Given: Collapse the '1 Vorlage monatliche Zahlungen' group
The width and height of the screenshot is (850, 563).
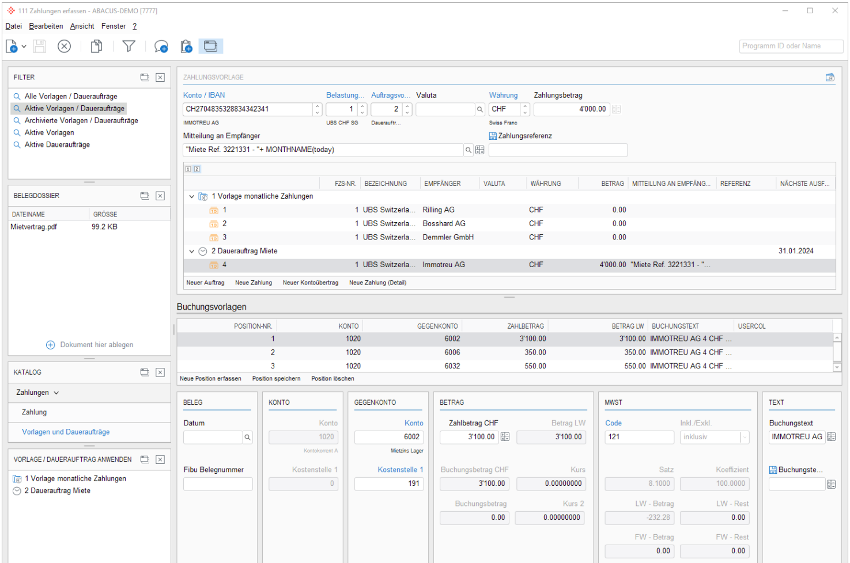Looking at the screenshot, I should (192, 196).
